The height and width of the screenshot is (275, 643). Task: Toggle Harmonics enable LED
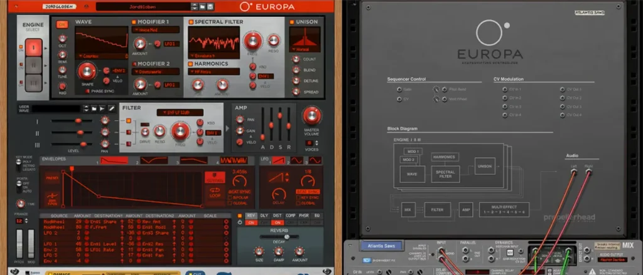(191, 64)
